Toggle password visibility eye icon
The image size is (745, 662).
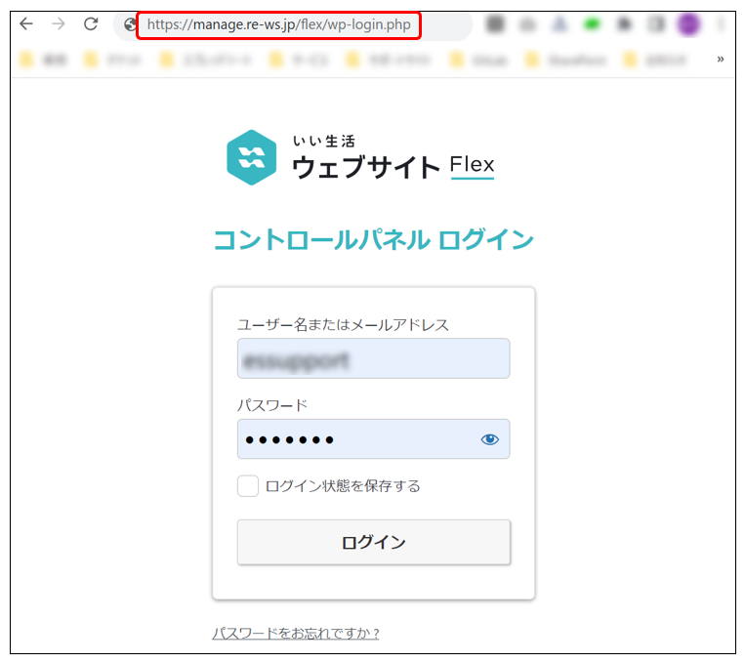pyautogui.click(x=490, y=439)
